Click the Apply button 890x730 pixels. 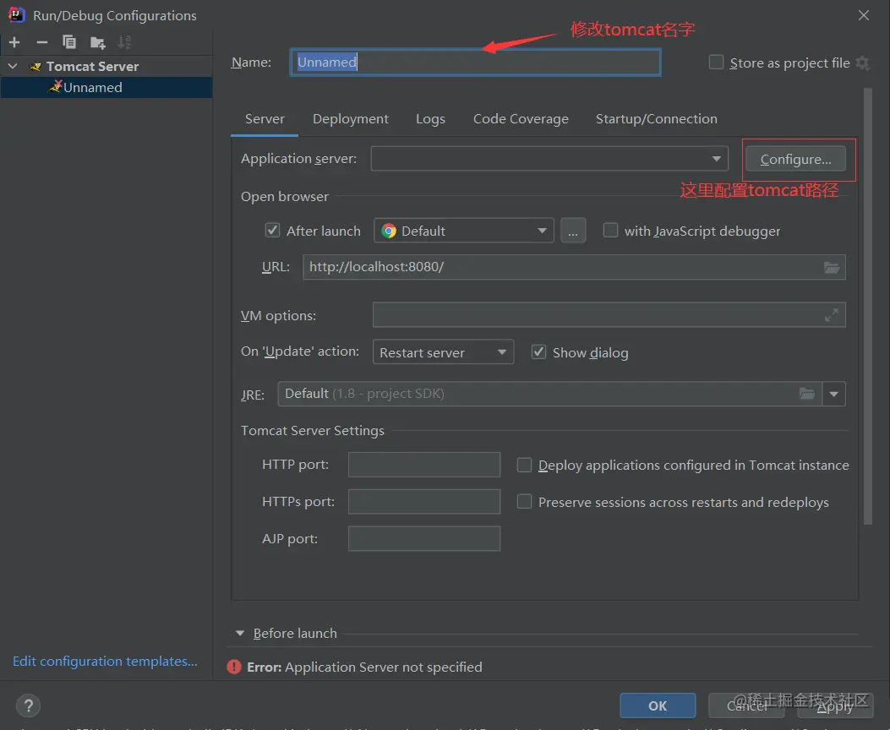point(835,705)
